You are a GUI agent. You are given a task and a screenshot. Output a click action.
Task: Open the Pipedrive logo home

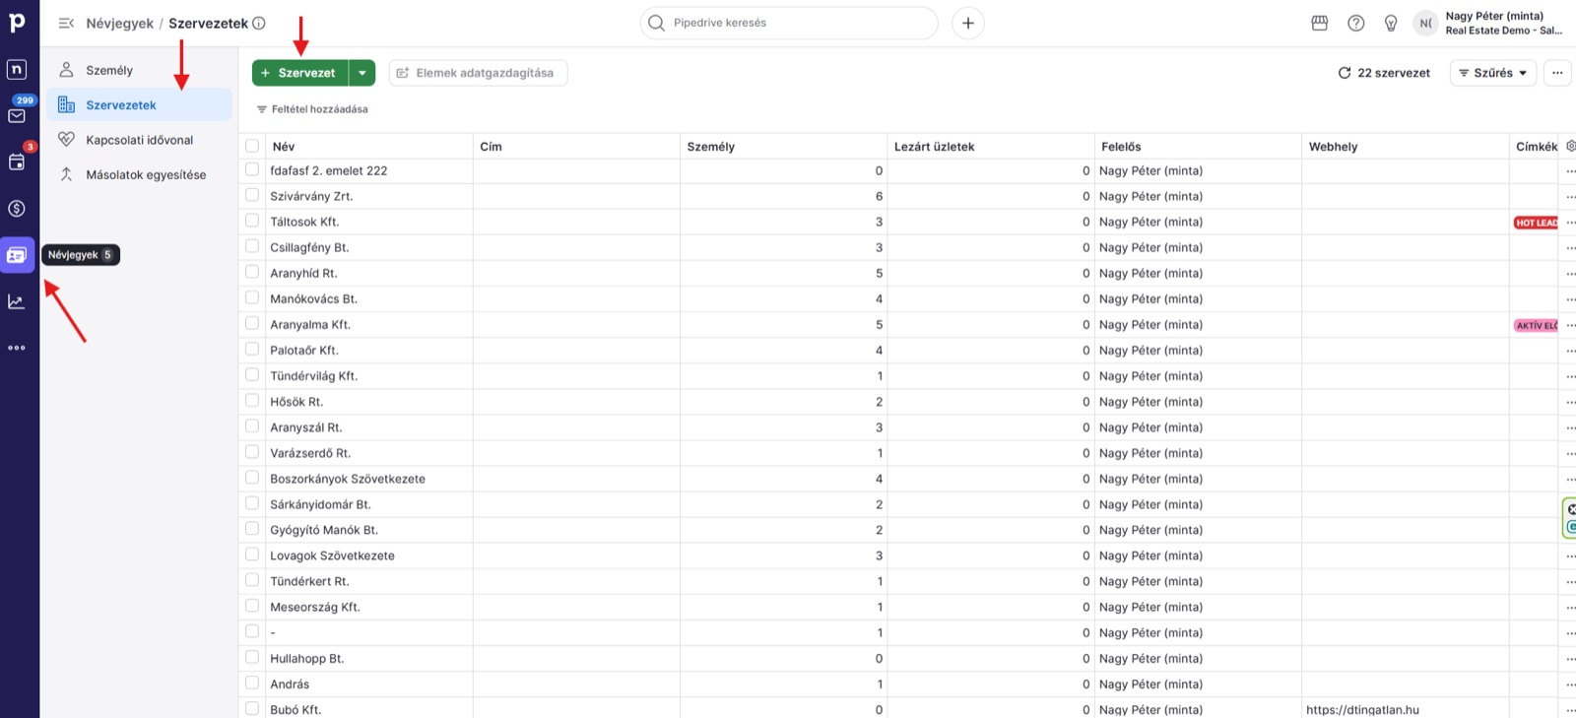pyautogui.click(x=17, y=22)
